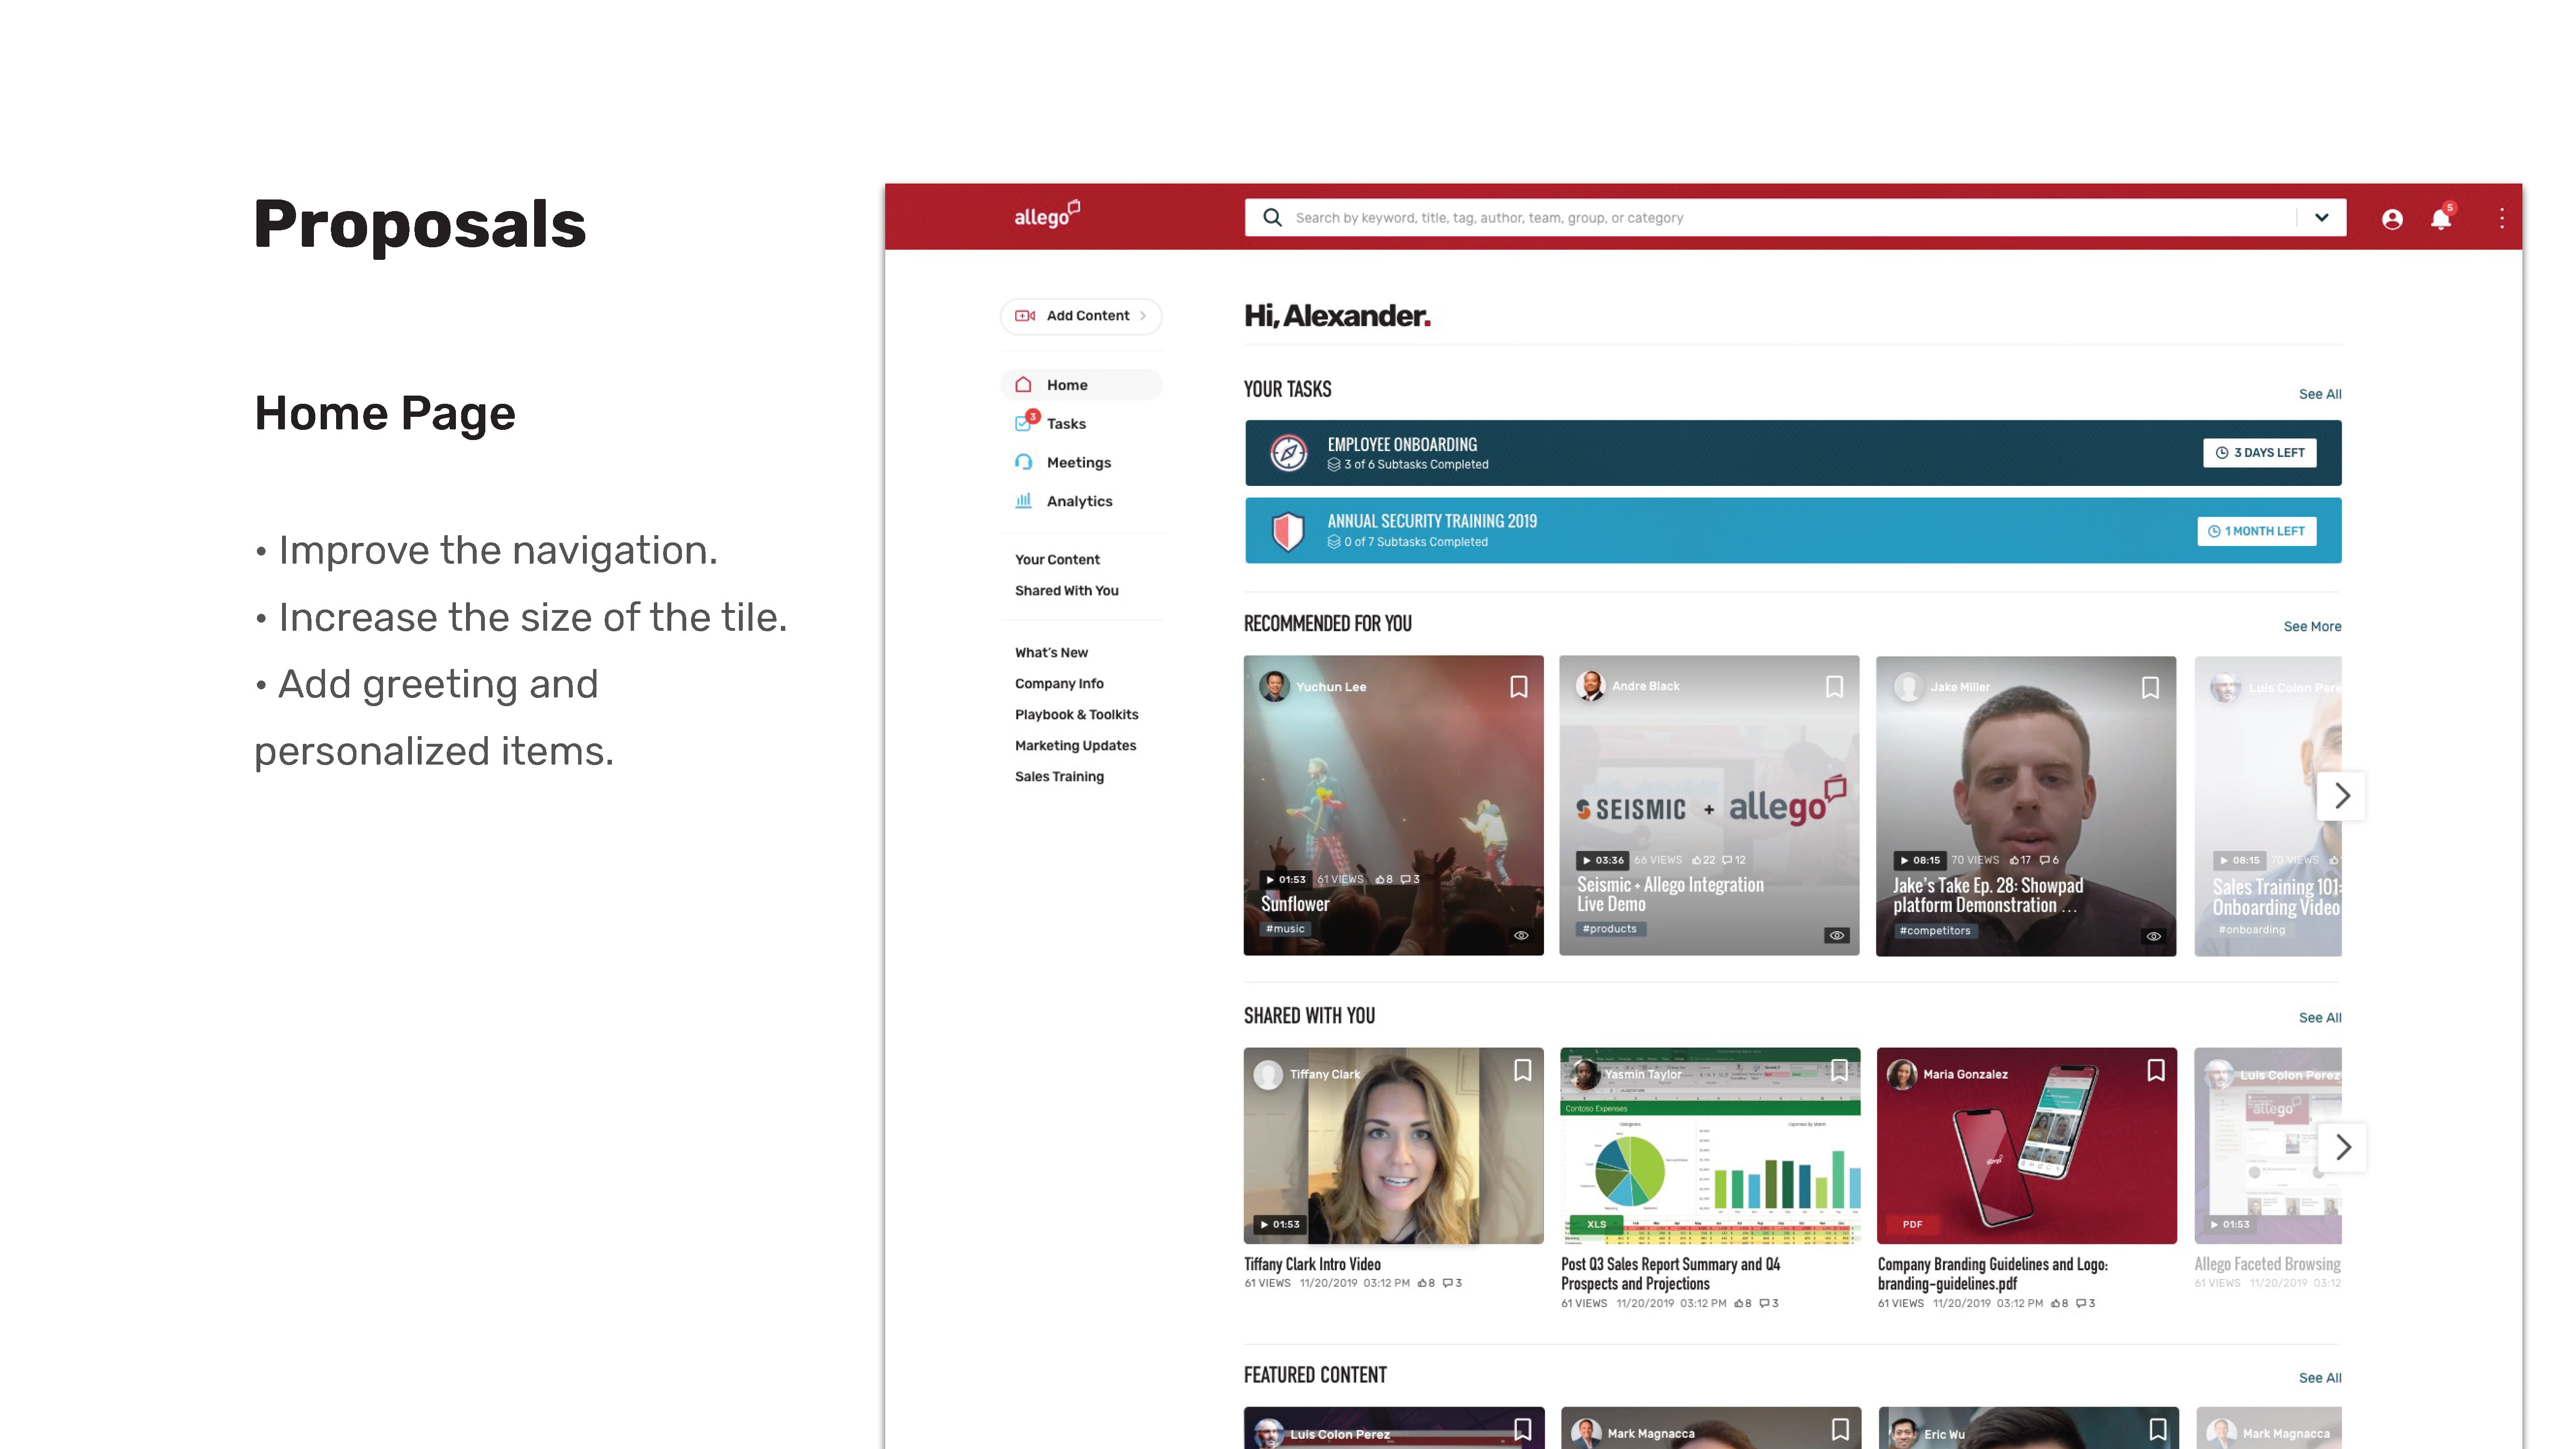Screen dimensions: 2576x1449
Task: Open the user profile icon
Action: pyautogui.click(x=2391, y=219)
